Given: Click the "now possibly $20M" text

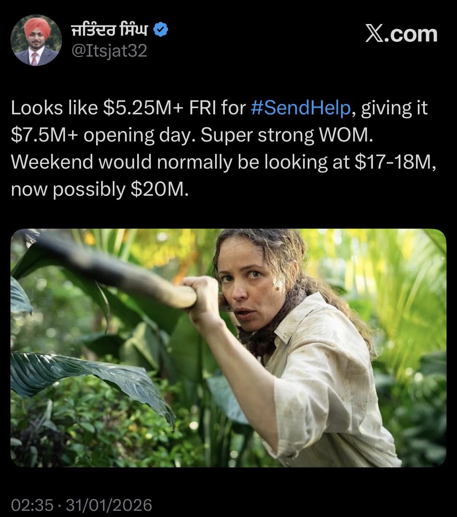Looking at the screenshot, I should coord(100,190).
